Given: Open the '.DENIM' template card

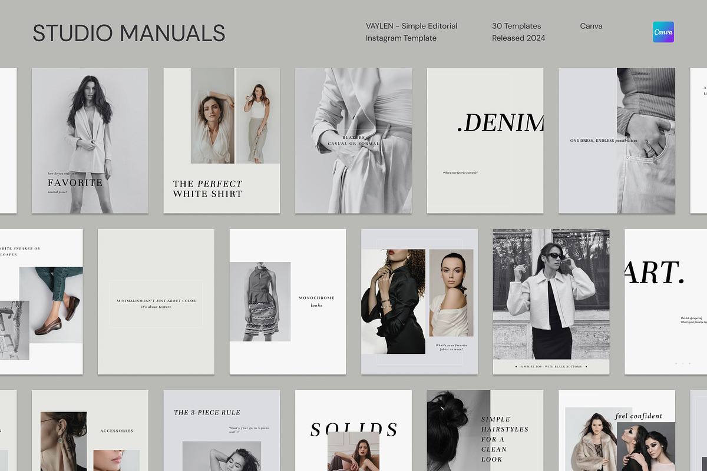Looking at the screenshot, I should (485, 141).
